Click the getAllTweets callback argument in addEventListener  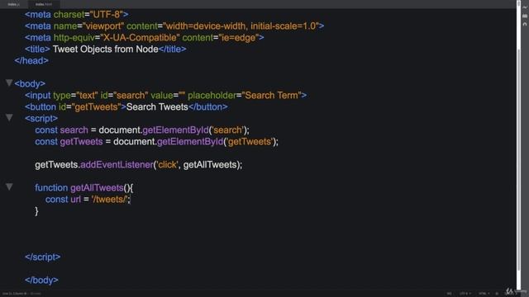coord(209,165)
